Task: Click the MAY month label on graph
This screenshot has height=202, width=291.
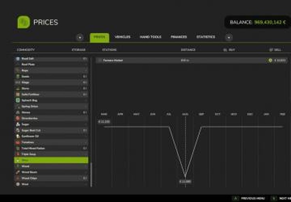Action: (136, 114)
